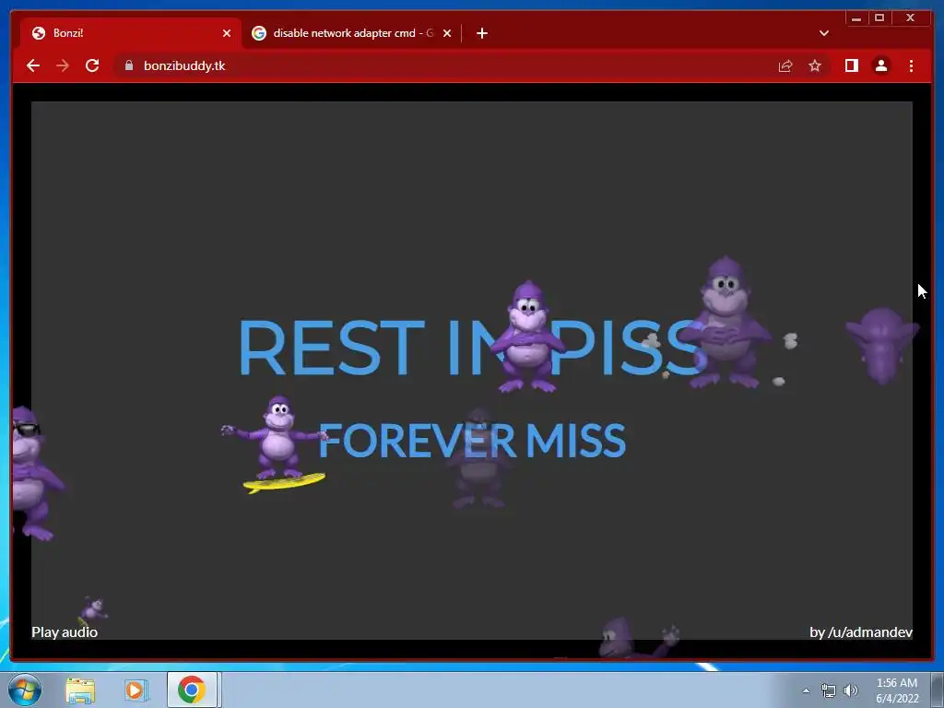Open the Windows Start menu
Image resolution: width=944 pixels, height=708 pixels.
pyautogui.click(x=25, y=690)
